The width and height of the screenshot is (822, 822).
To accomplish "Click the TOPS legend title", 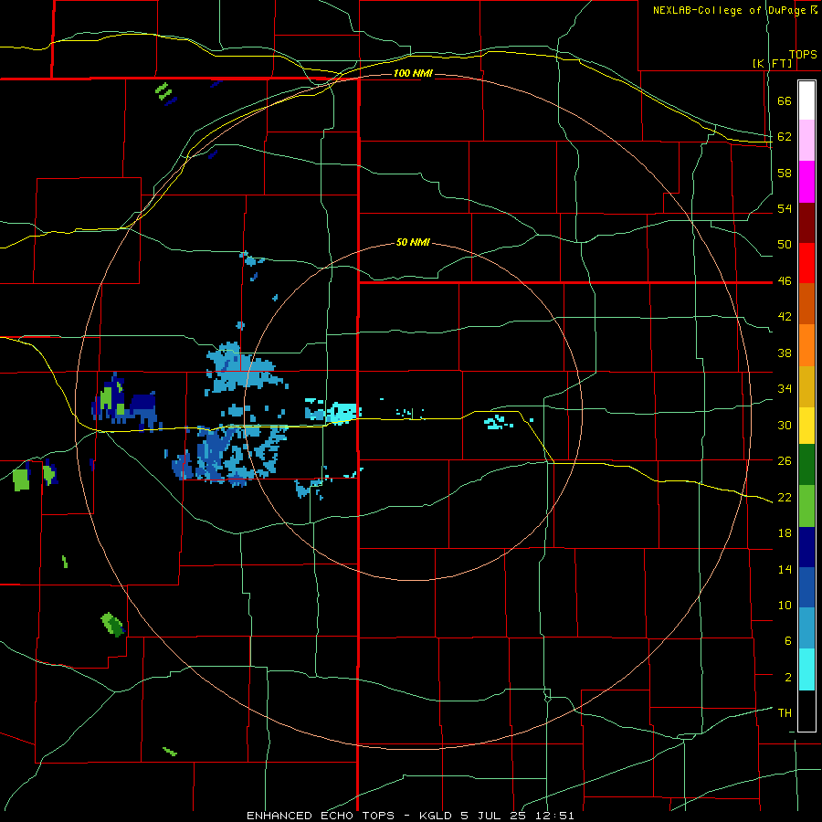I will pyautogui.click(x=803, y=55).
